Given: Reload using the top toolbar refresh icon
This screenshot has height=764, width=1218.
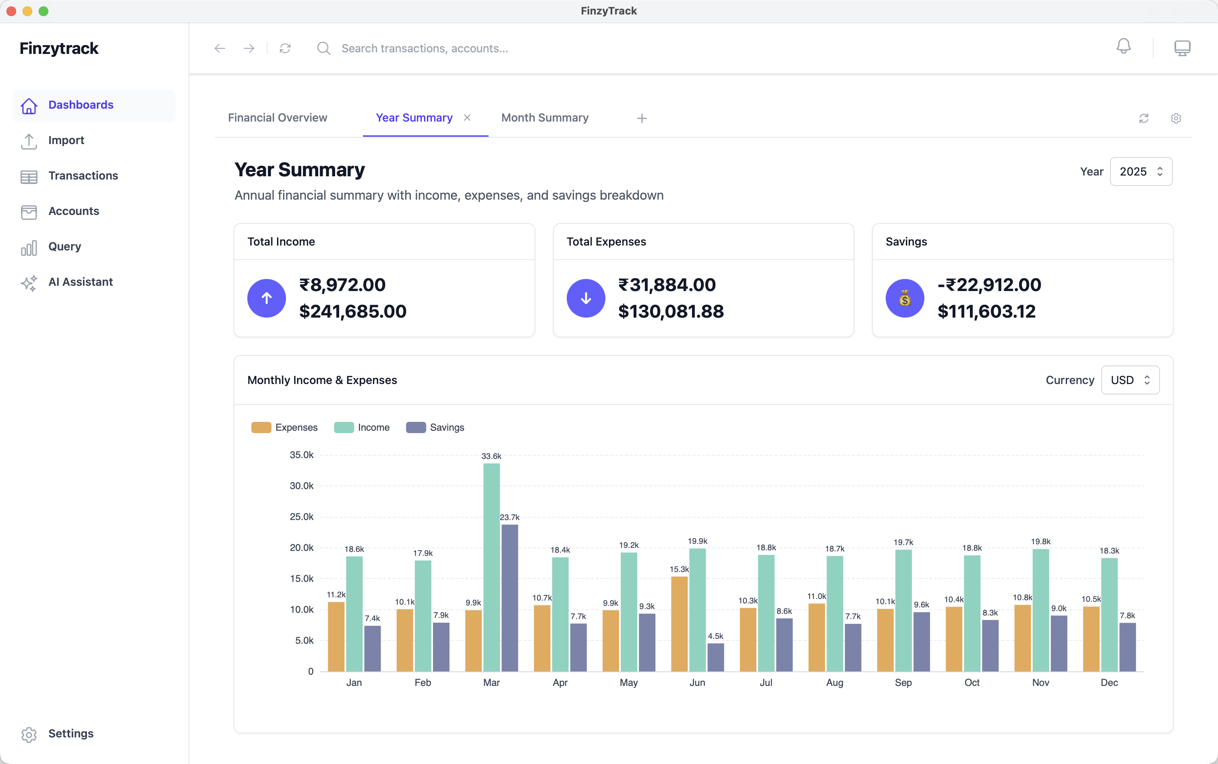Looking at the screenshot, I should coord(285,49).
